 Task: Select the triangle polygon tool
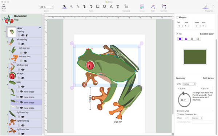111,7
